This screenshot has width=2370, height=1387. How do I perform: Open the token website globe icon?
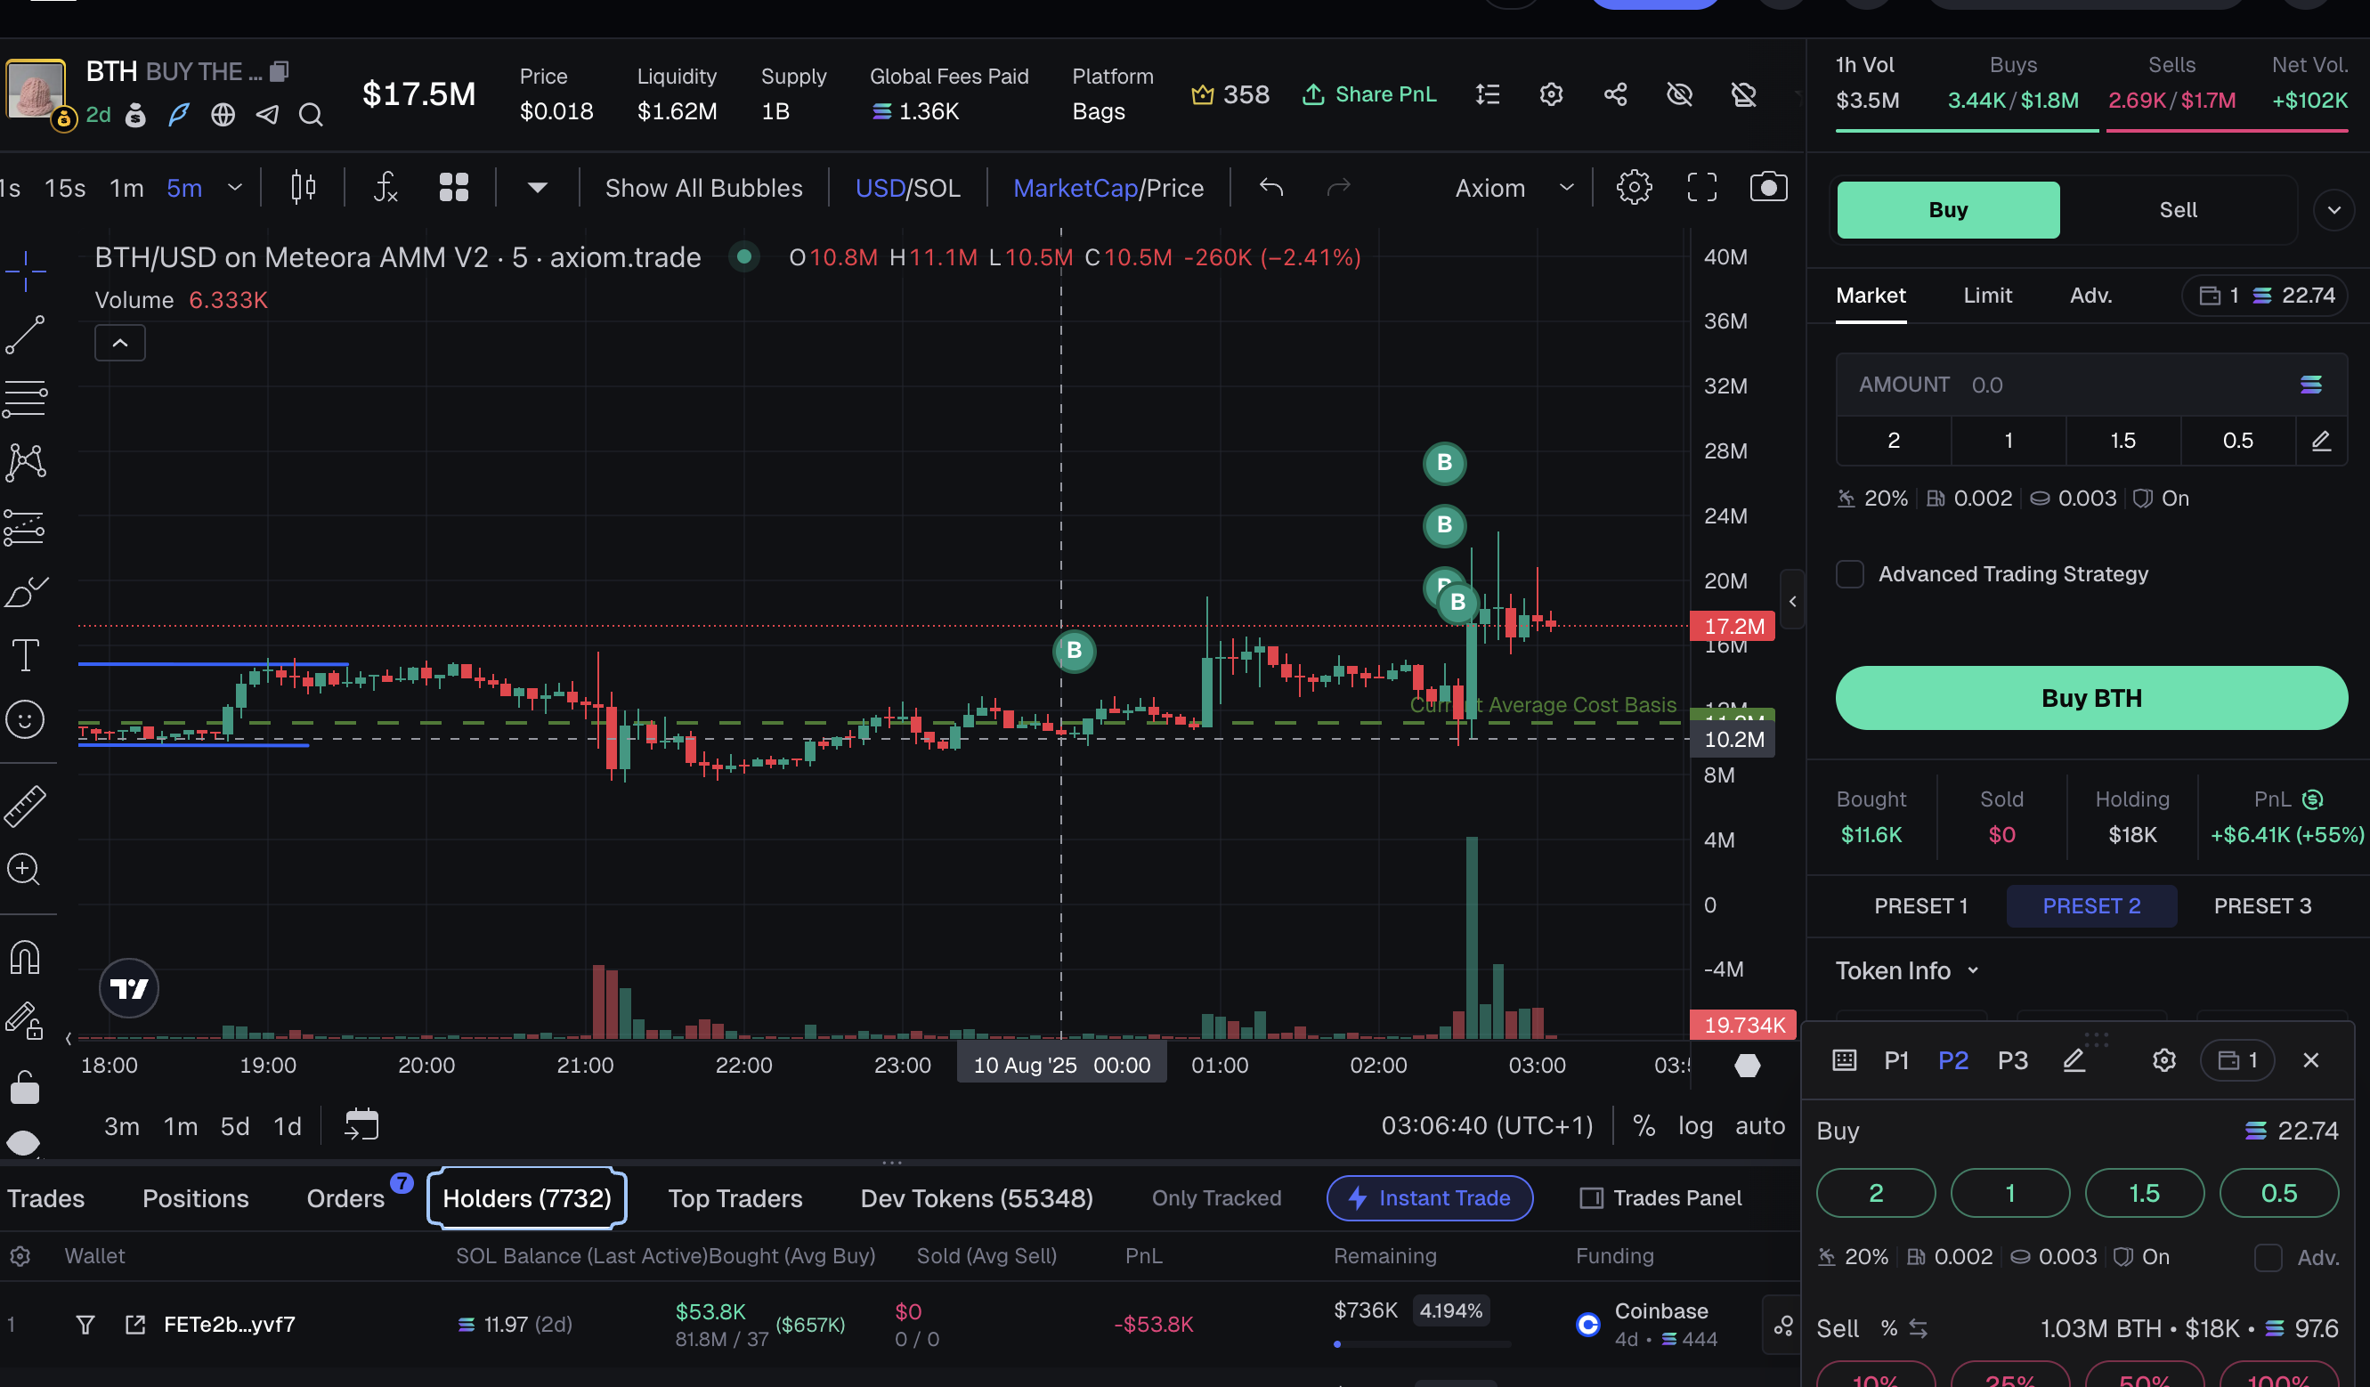[x=223, y=116]
